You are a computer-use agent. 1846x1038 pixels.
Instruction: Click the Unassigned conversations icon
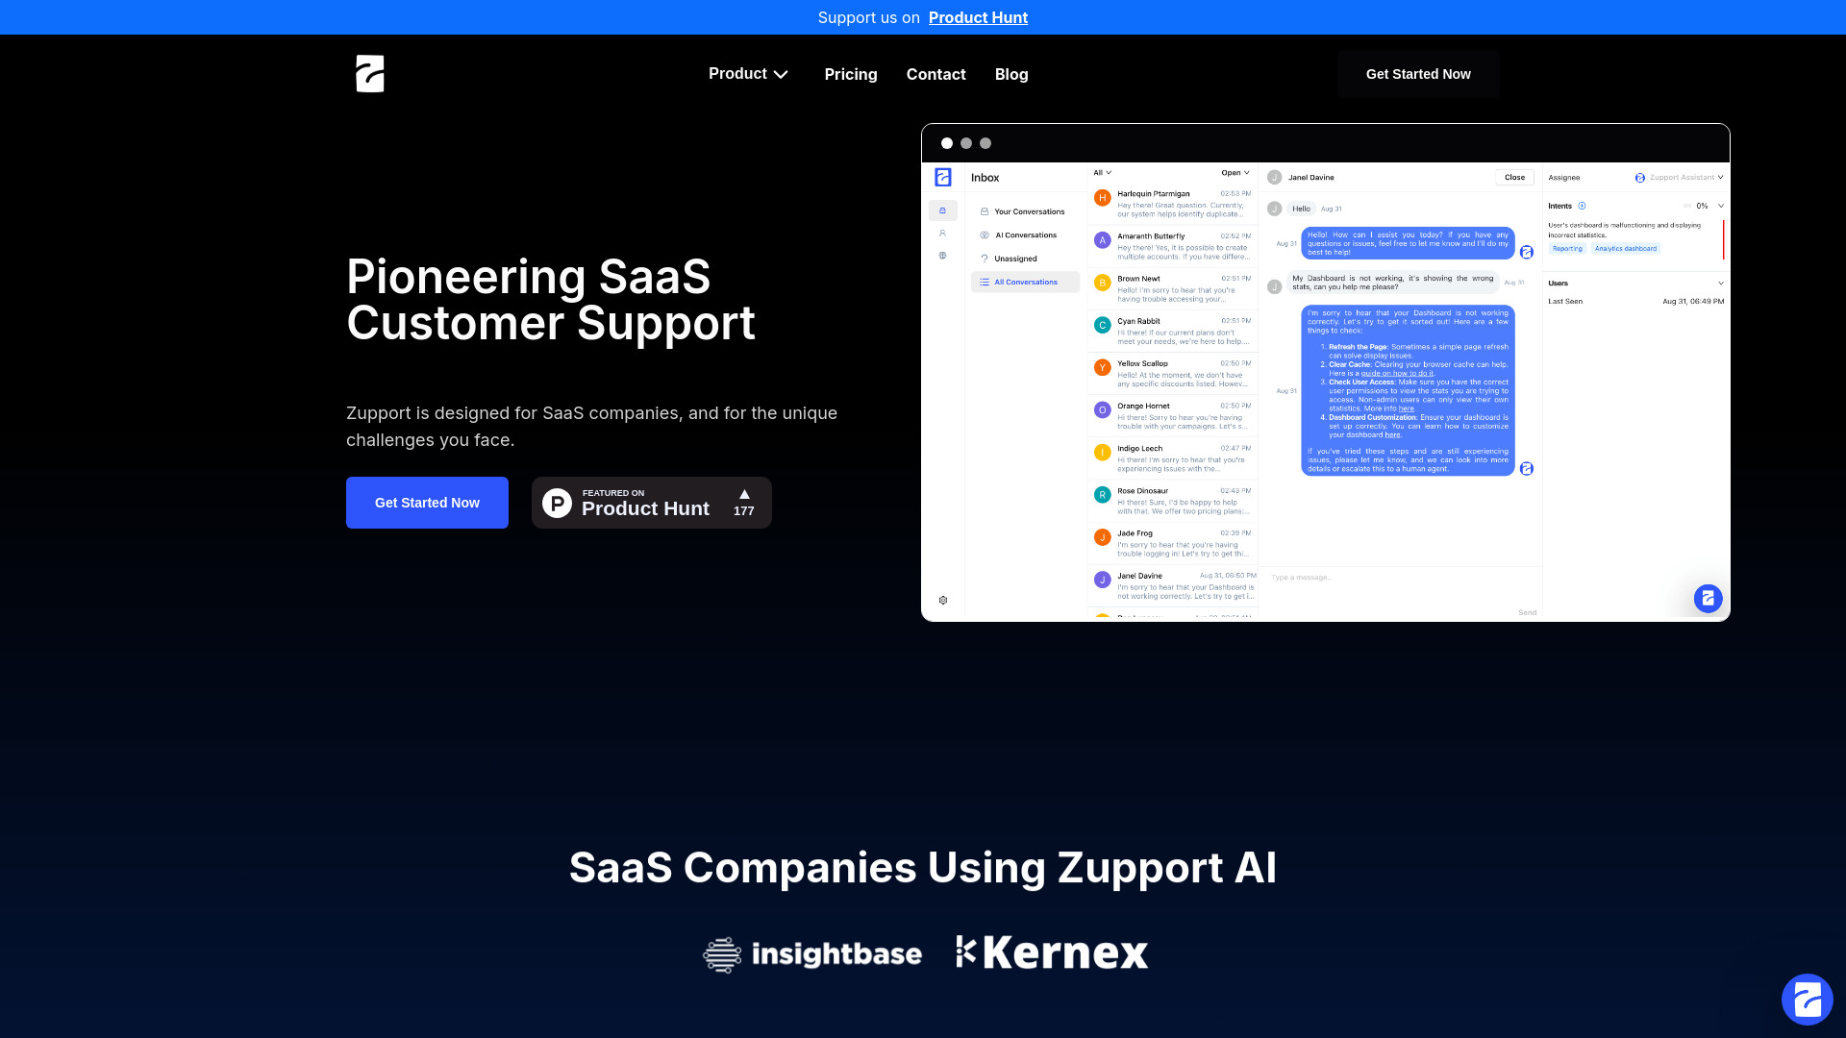point(985,259)
